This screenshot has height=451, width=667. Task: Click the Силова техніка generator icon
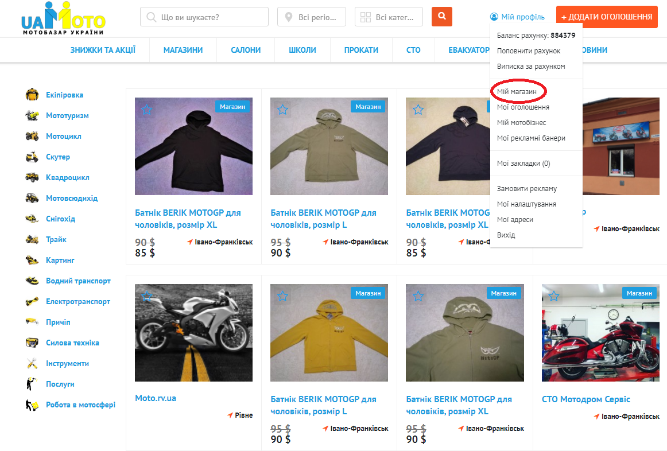coord(32,343)
